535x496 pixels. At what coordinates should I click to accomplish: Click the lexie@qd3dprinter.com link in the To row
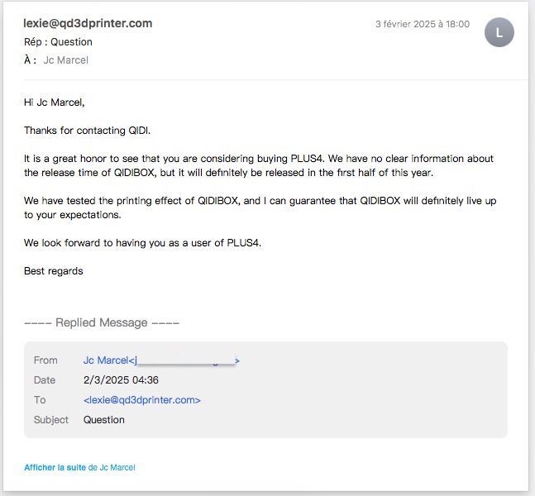(x=142, y=400)
